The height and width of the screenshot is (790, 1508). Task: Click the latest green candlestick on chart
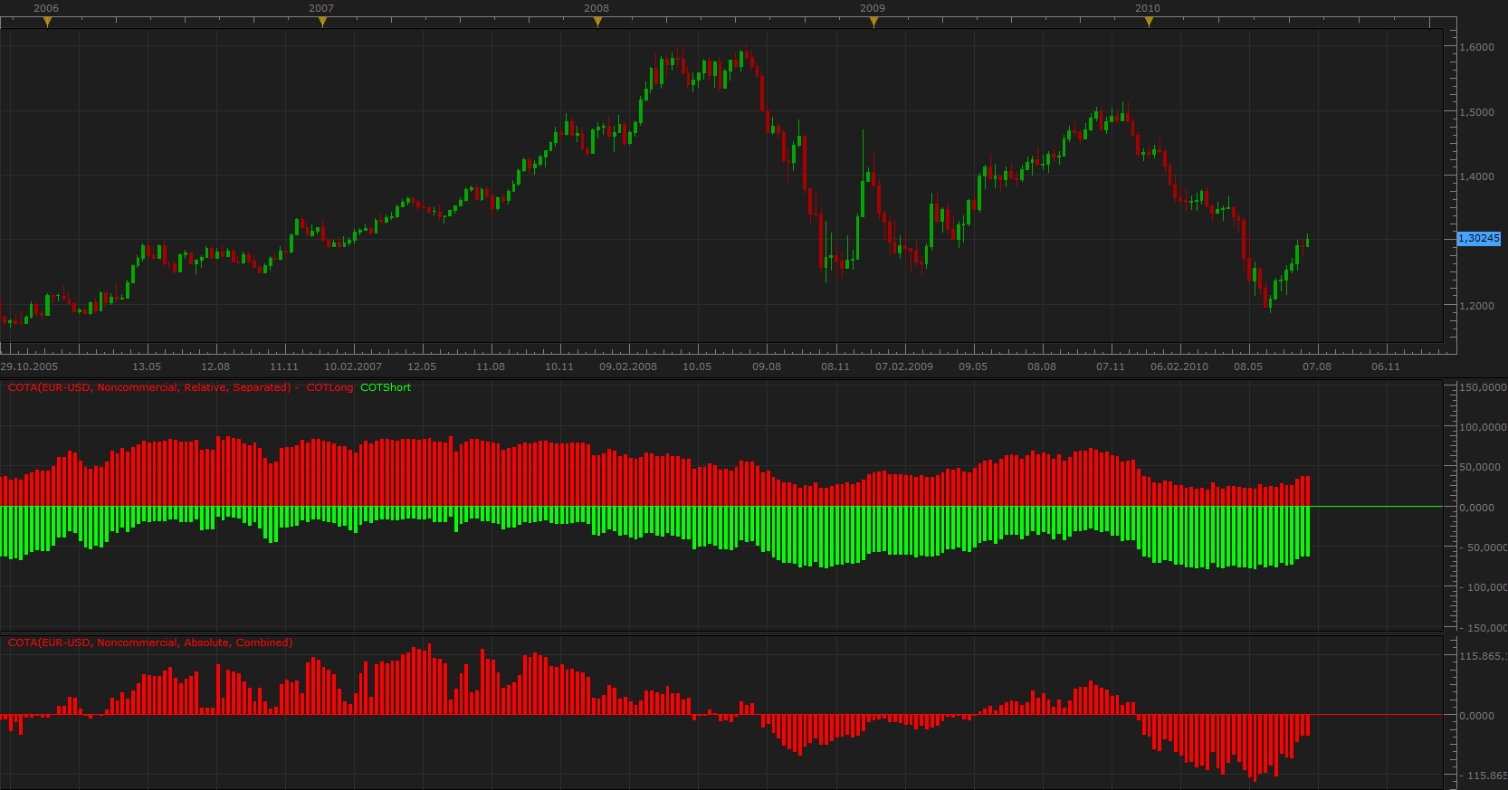click(x=1307, y=241)
